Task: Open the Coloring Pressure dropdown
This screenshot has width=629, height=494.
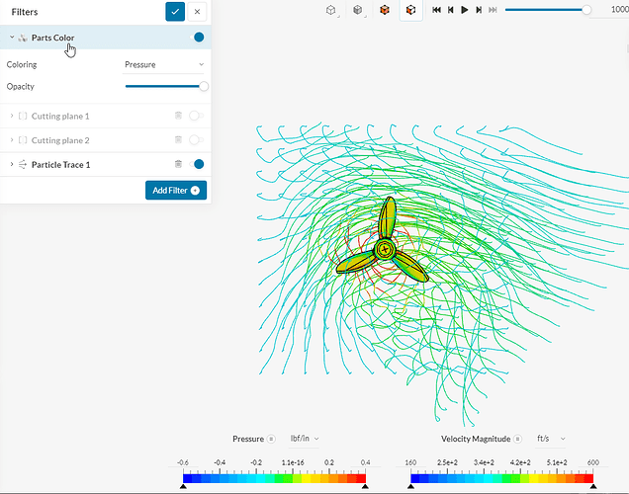Action: click(164, 65)
